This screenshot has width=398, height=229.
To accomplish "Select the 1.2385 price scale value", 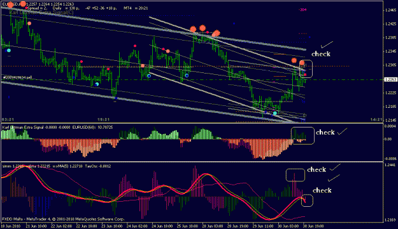I will [390, 37].
